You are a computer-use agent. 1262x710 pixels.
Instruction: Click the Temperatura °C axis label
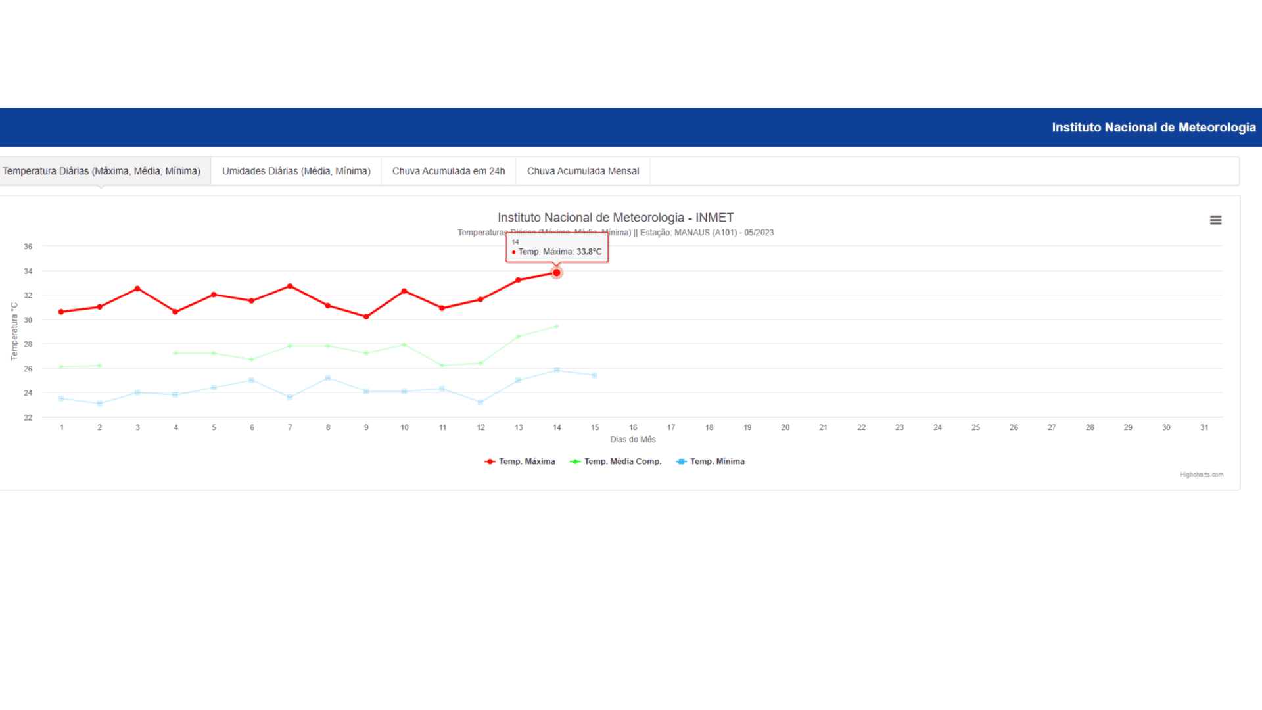tap(14, 330)
